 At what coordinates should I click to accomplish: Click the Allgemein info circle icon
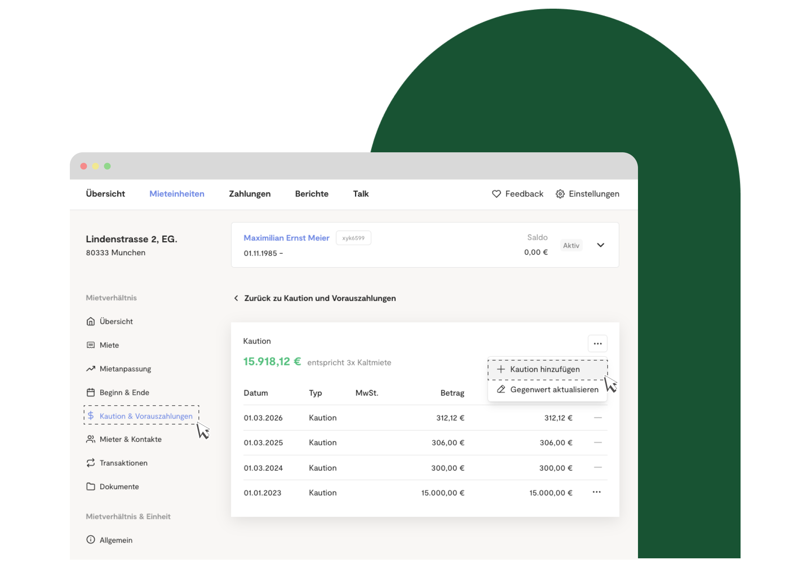point(91,539)
